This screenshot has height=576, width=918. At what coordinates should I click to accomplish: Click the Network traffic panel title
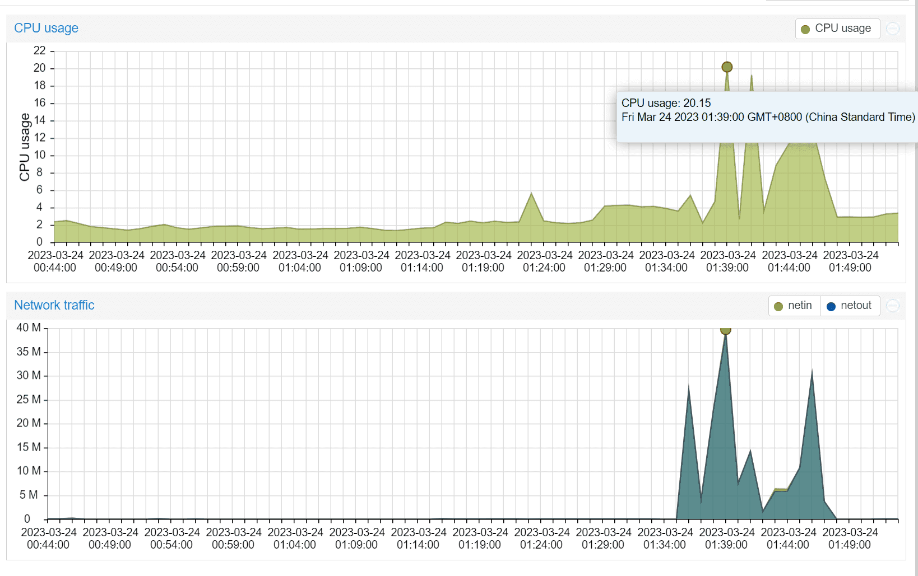point(54,305)
